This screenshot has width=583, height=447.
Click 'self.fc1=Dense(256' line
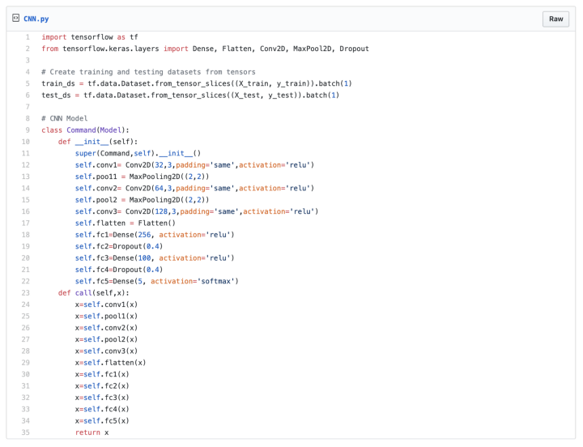[155, 235]
